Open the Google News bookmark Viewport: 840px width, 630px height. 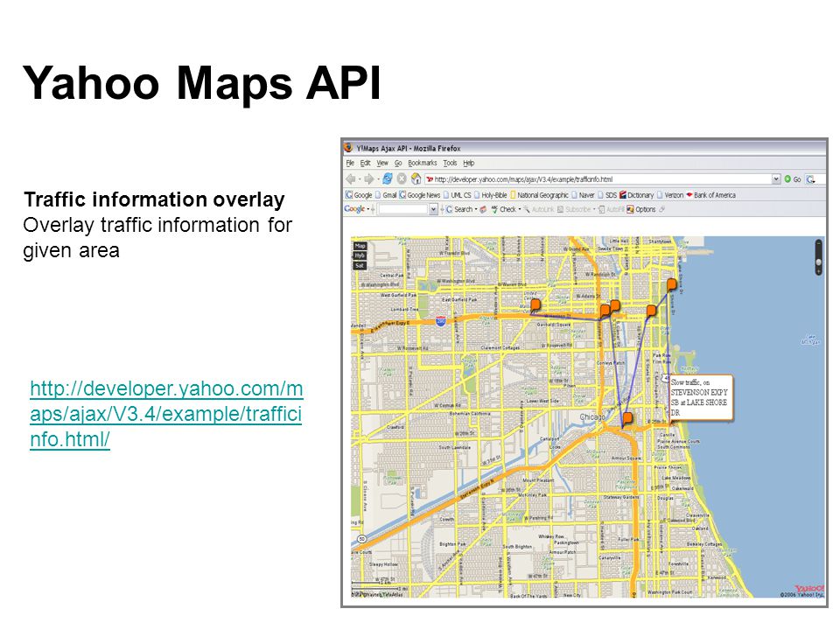coord(420,195)
